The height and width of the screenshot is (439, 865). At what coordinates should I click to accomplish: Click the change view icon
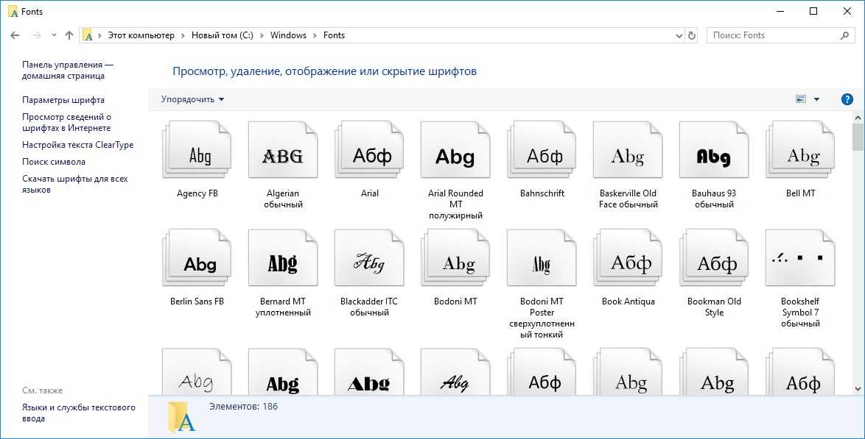[x=801, y=99]
